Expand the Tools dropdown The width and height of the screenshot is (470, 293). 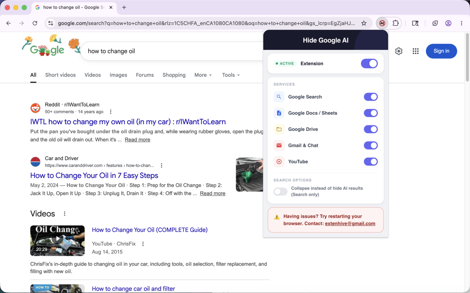[x=231, y=75]
